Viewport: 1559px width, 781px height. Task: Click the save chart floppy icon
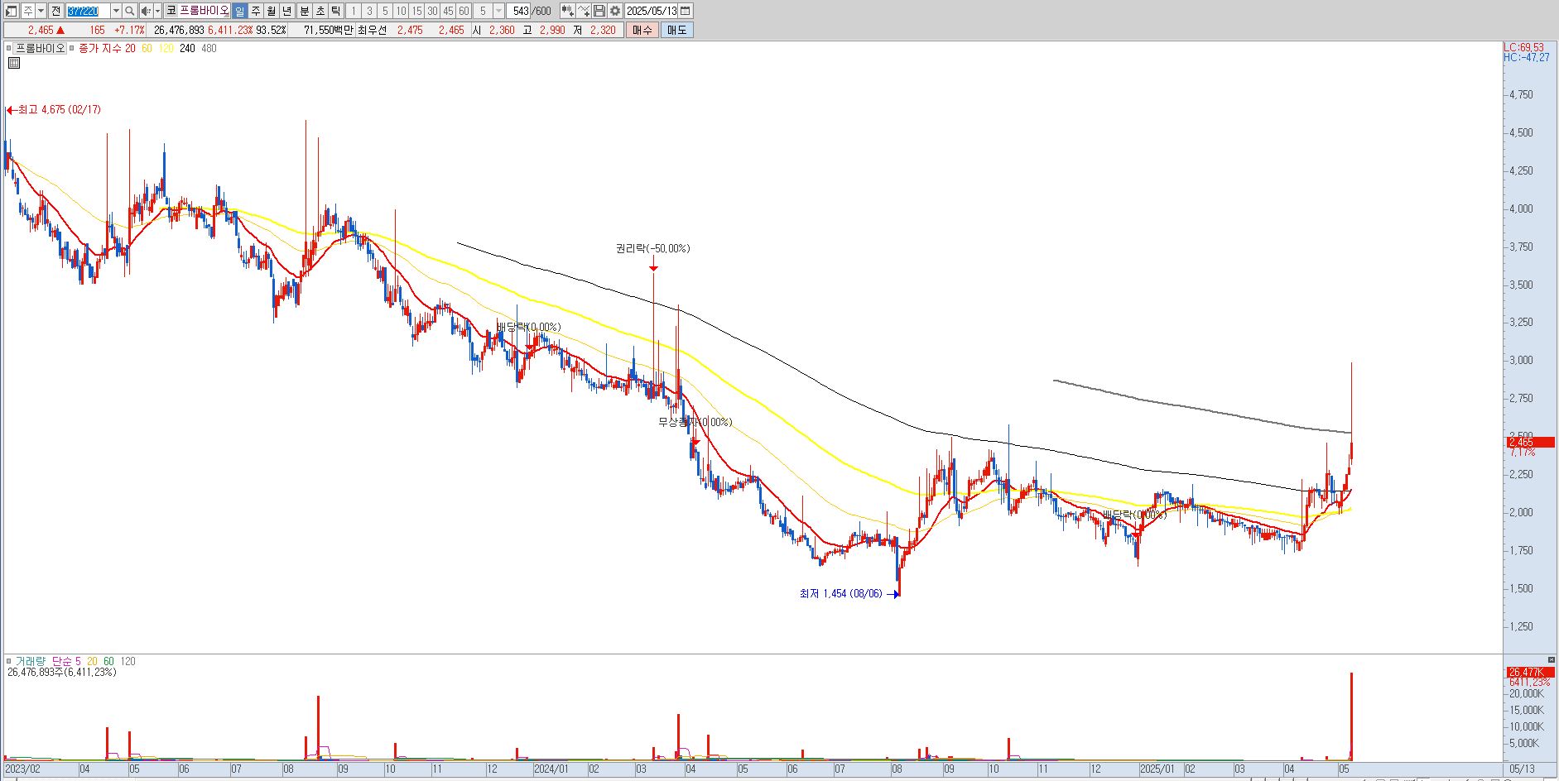tap(599, 11)
